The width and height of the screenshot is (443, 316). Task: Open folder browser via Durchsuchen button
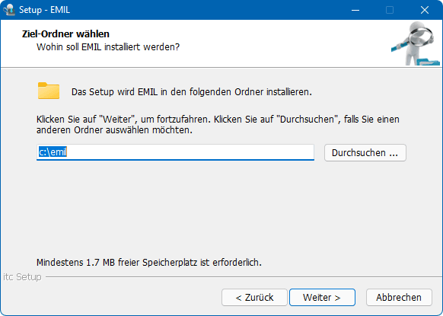[x=365, y=152]
